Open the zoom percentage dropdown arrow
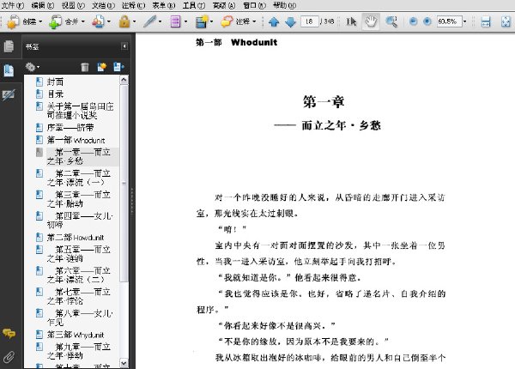 point(464,21)
